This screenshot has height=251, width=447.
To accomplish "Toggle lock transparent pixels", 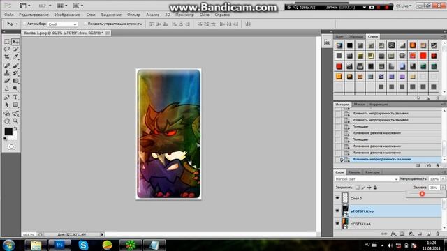I will (x=357, y=188).
